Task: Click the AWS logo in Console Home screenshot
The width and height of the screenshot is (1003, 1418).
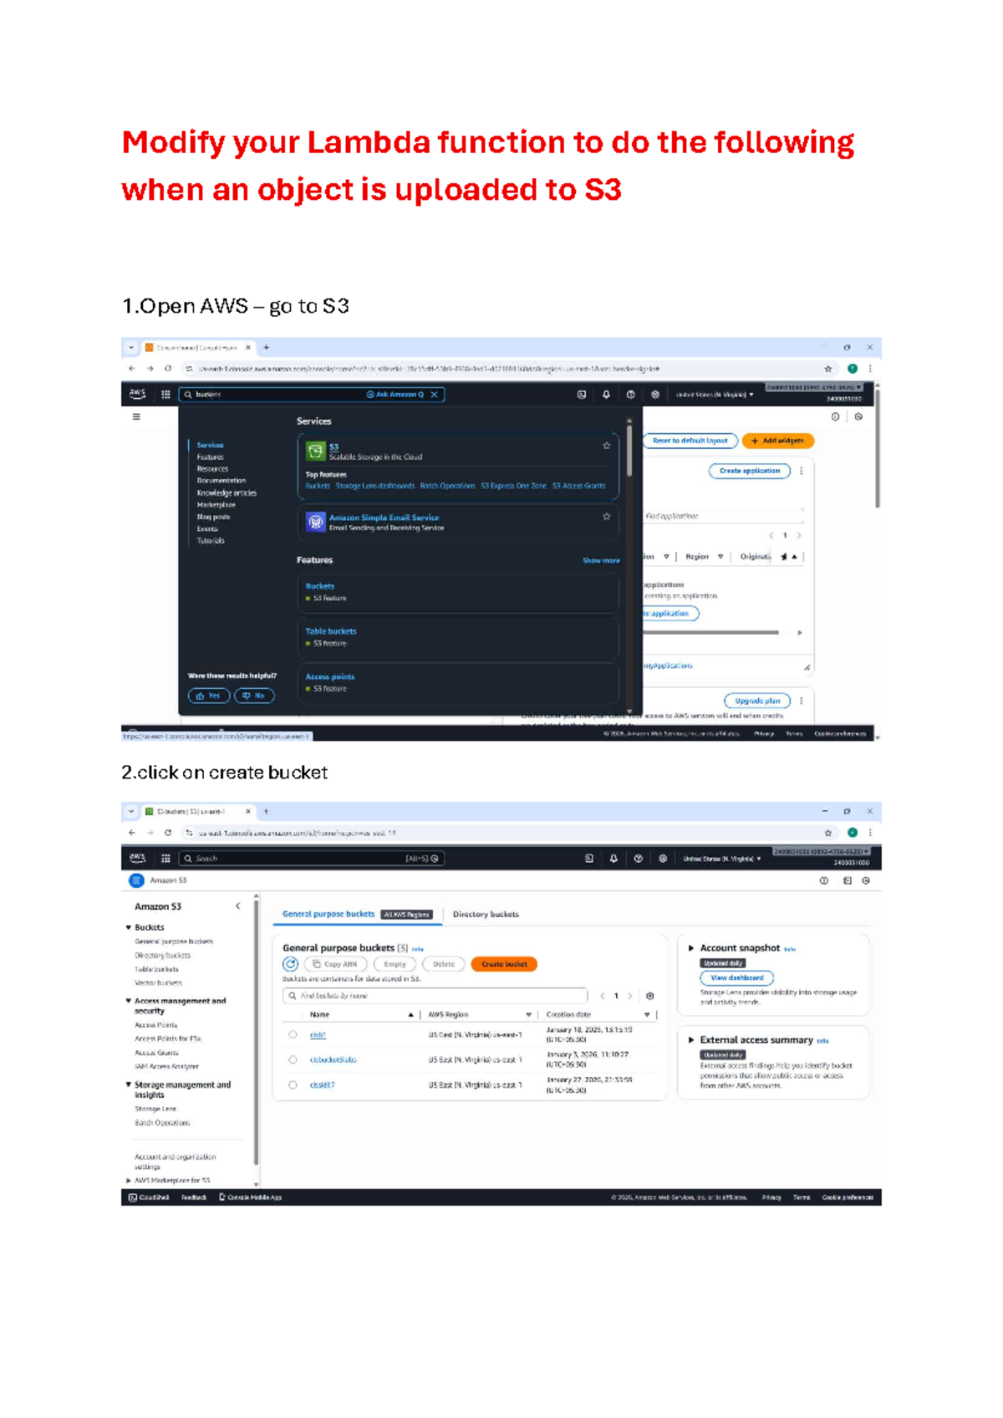Action: pos(137,394)
